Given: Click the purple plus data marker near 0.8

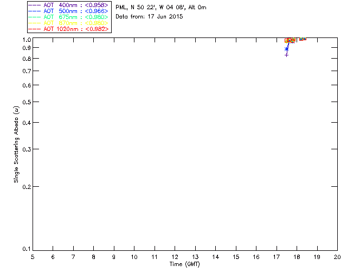Looking at the screenshot, I should click(286, 55).
